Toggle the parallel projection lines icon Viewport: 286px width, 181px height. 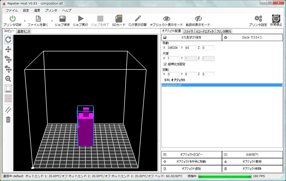click(8, 110)
